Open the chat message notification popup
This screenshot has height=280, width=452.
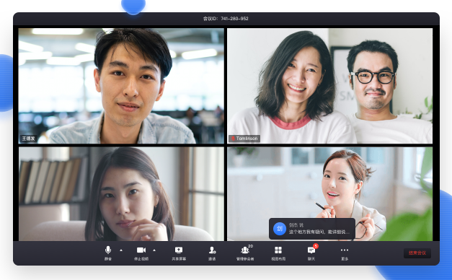(312, 229)
